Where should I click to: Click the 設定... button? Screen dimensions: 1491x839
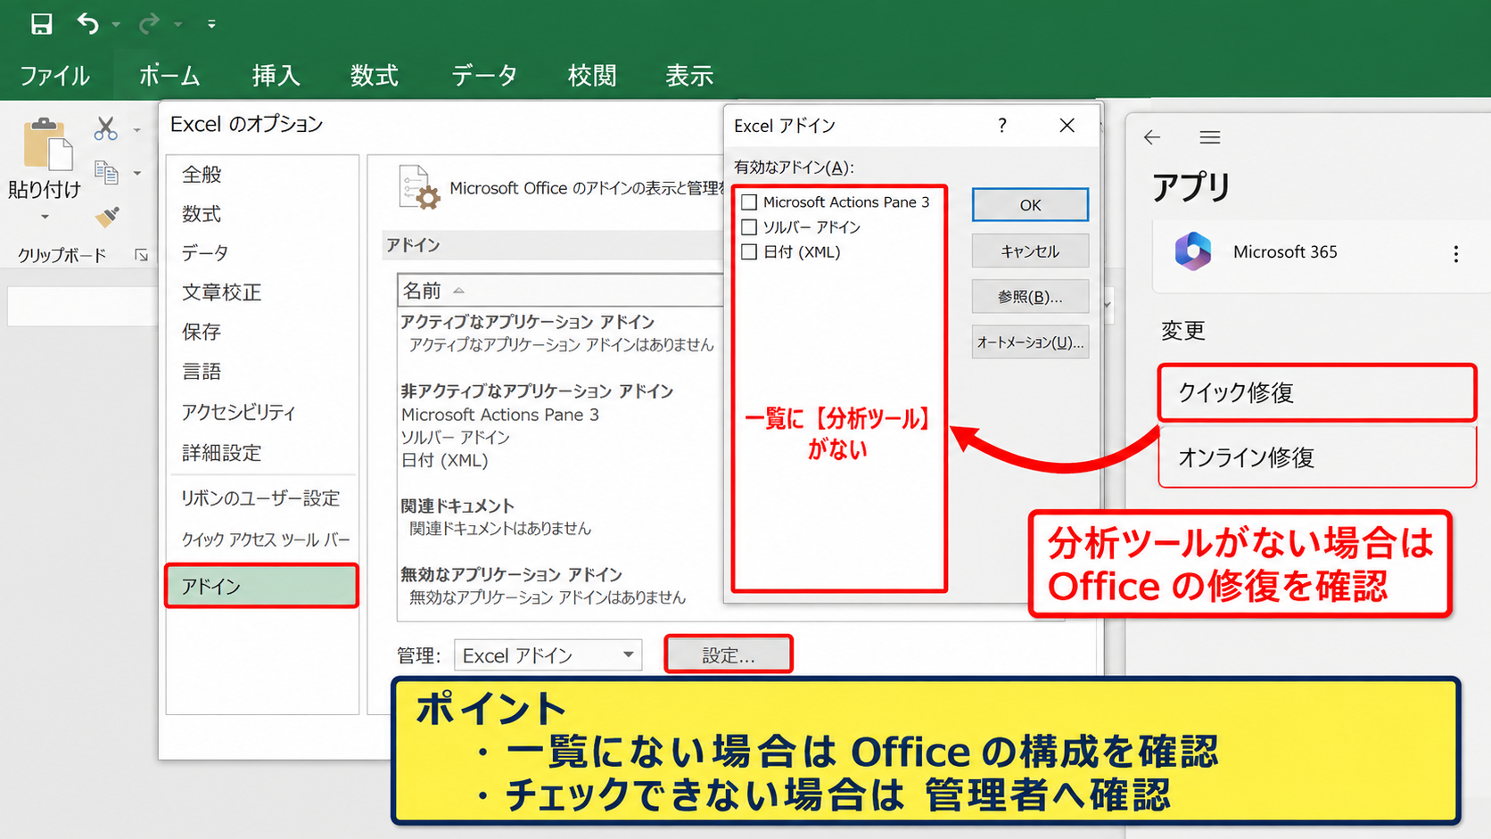click(x=729, y=655)
